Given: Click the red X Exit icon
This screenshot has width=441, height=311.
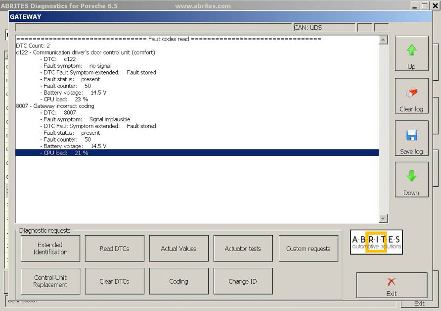Looking at the screenshot, I should point(391,282).
